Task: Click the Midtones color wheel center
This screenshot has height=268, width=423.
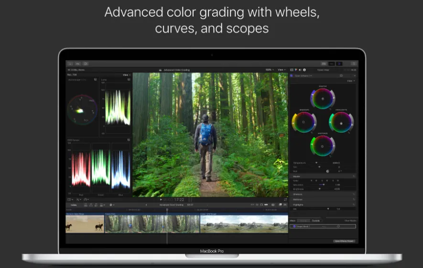Action: [x=322, y=146]
